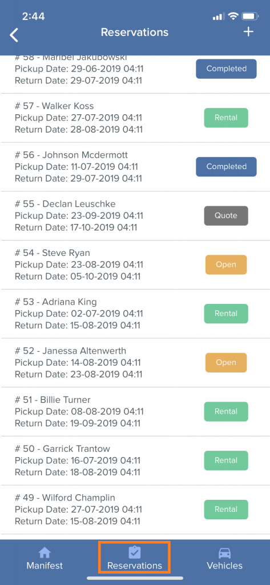Tap Completed badge for Johnson Mcdermott

click(227, 167)
